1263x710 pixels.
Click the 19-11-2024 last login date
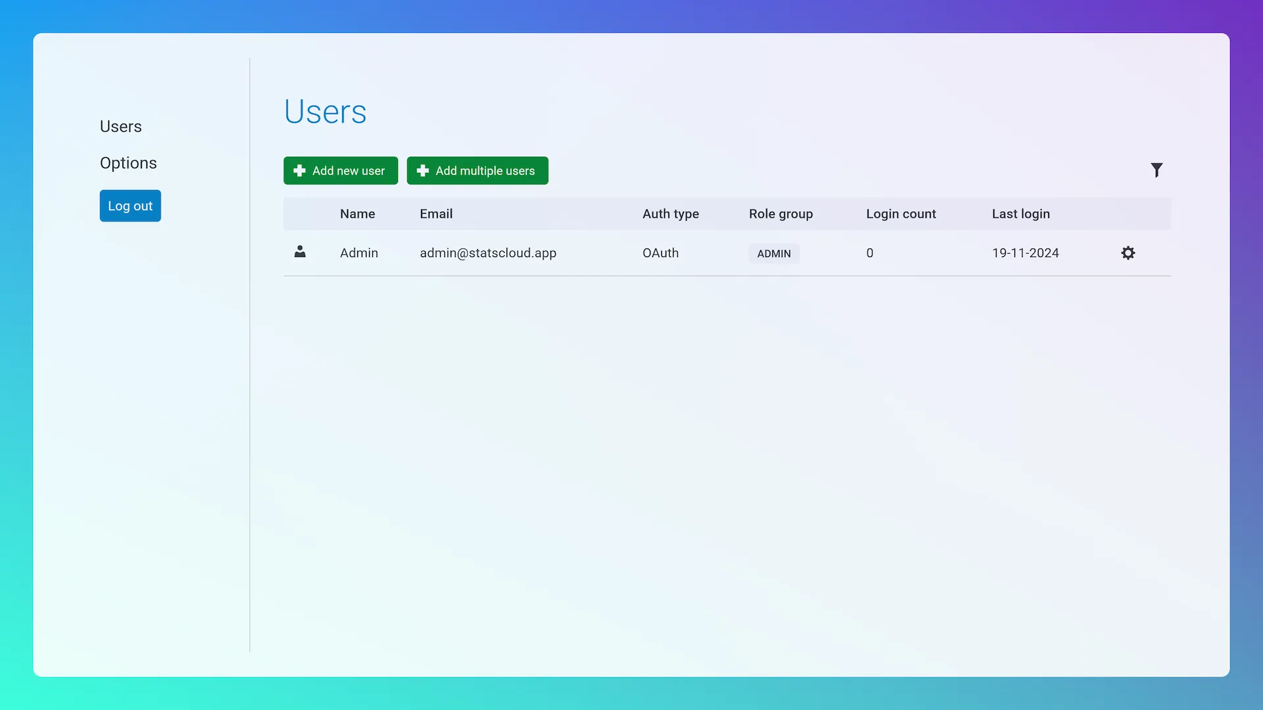[1025, 253]
